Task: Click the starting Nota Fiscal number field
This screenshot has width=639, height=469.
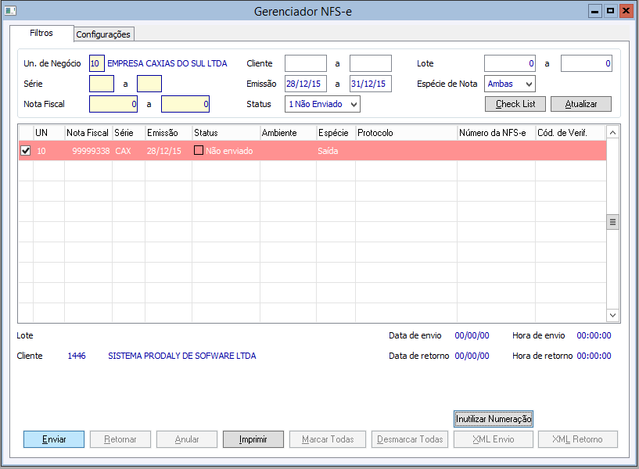Action: point(113,104)
